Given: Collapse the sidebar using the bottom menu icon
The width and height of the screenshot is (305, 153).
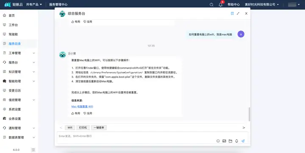Looking at the screenshot, I should click(33, 150).
